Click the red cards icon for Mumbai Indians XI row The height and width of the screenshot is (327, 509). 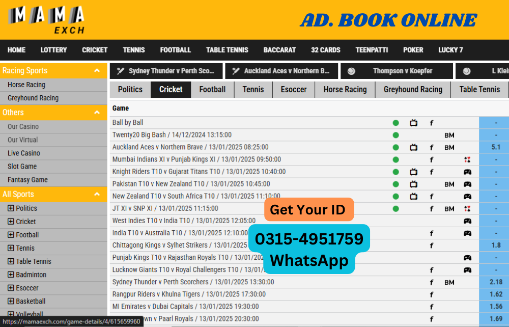(467, 159)
